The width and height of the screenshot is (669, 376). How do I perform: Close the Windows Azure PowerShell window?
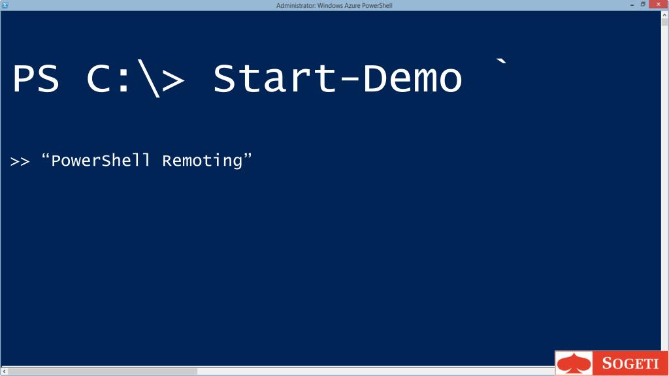pyautogui.click(x=659, y=5)
